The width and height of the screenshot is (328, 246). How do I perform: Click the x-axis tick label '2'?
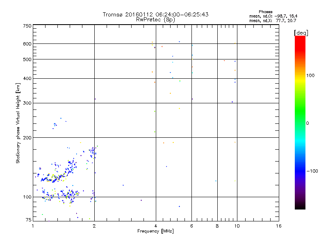tap(94, 226)
